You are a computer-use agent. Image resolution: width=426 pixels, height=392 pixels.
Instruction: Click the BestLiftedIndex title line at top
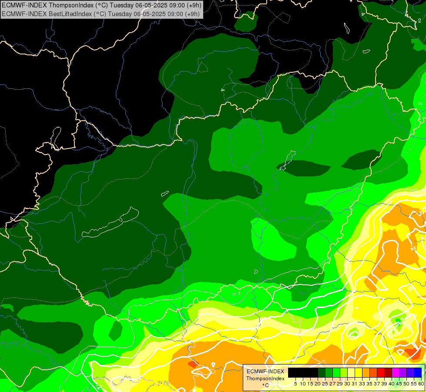[101, 14]
